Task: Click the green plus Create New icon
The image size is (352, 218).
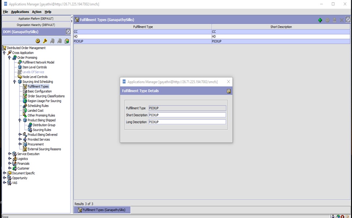Action: (x=320, y=20)
